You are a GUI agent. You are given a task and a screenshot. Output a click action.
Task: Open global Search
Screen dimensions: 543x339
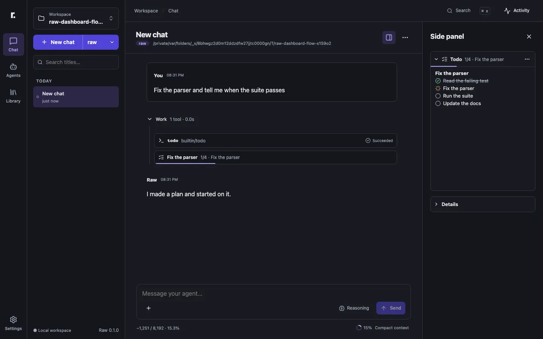459,11
